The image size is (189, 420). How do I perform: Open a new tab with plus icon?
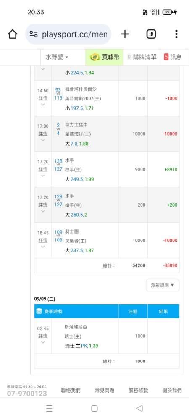125,34
